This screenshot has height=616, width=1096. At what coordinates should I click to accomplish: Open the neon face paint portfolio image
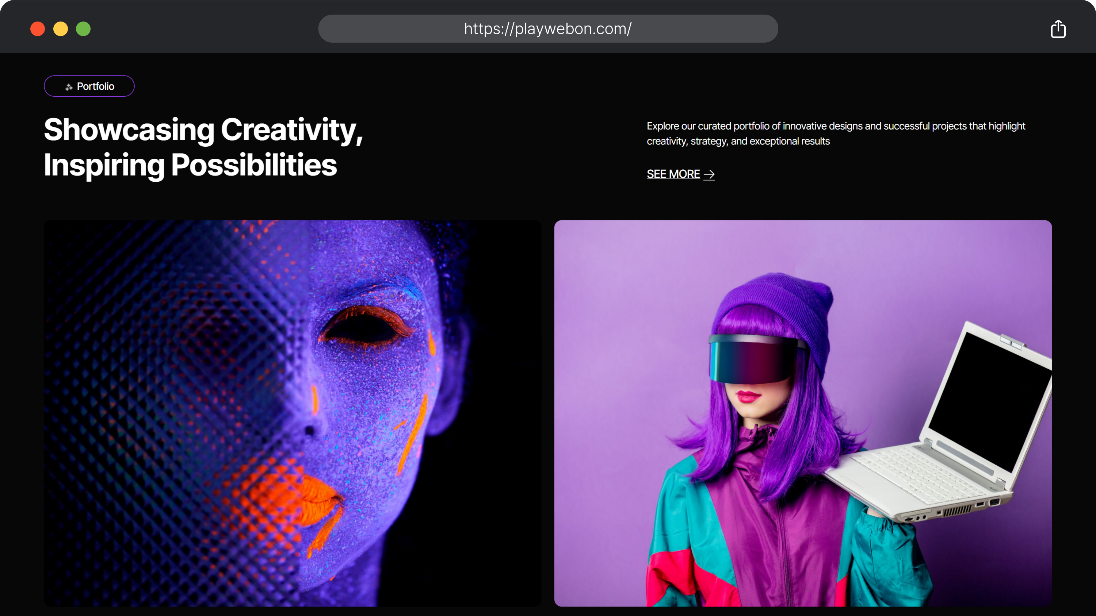[x=292, y=413]
